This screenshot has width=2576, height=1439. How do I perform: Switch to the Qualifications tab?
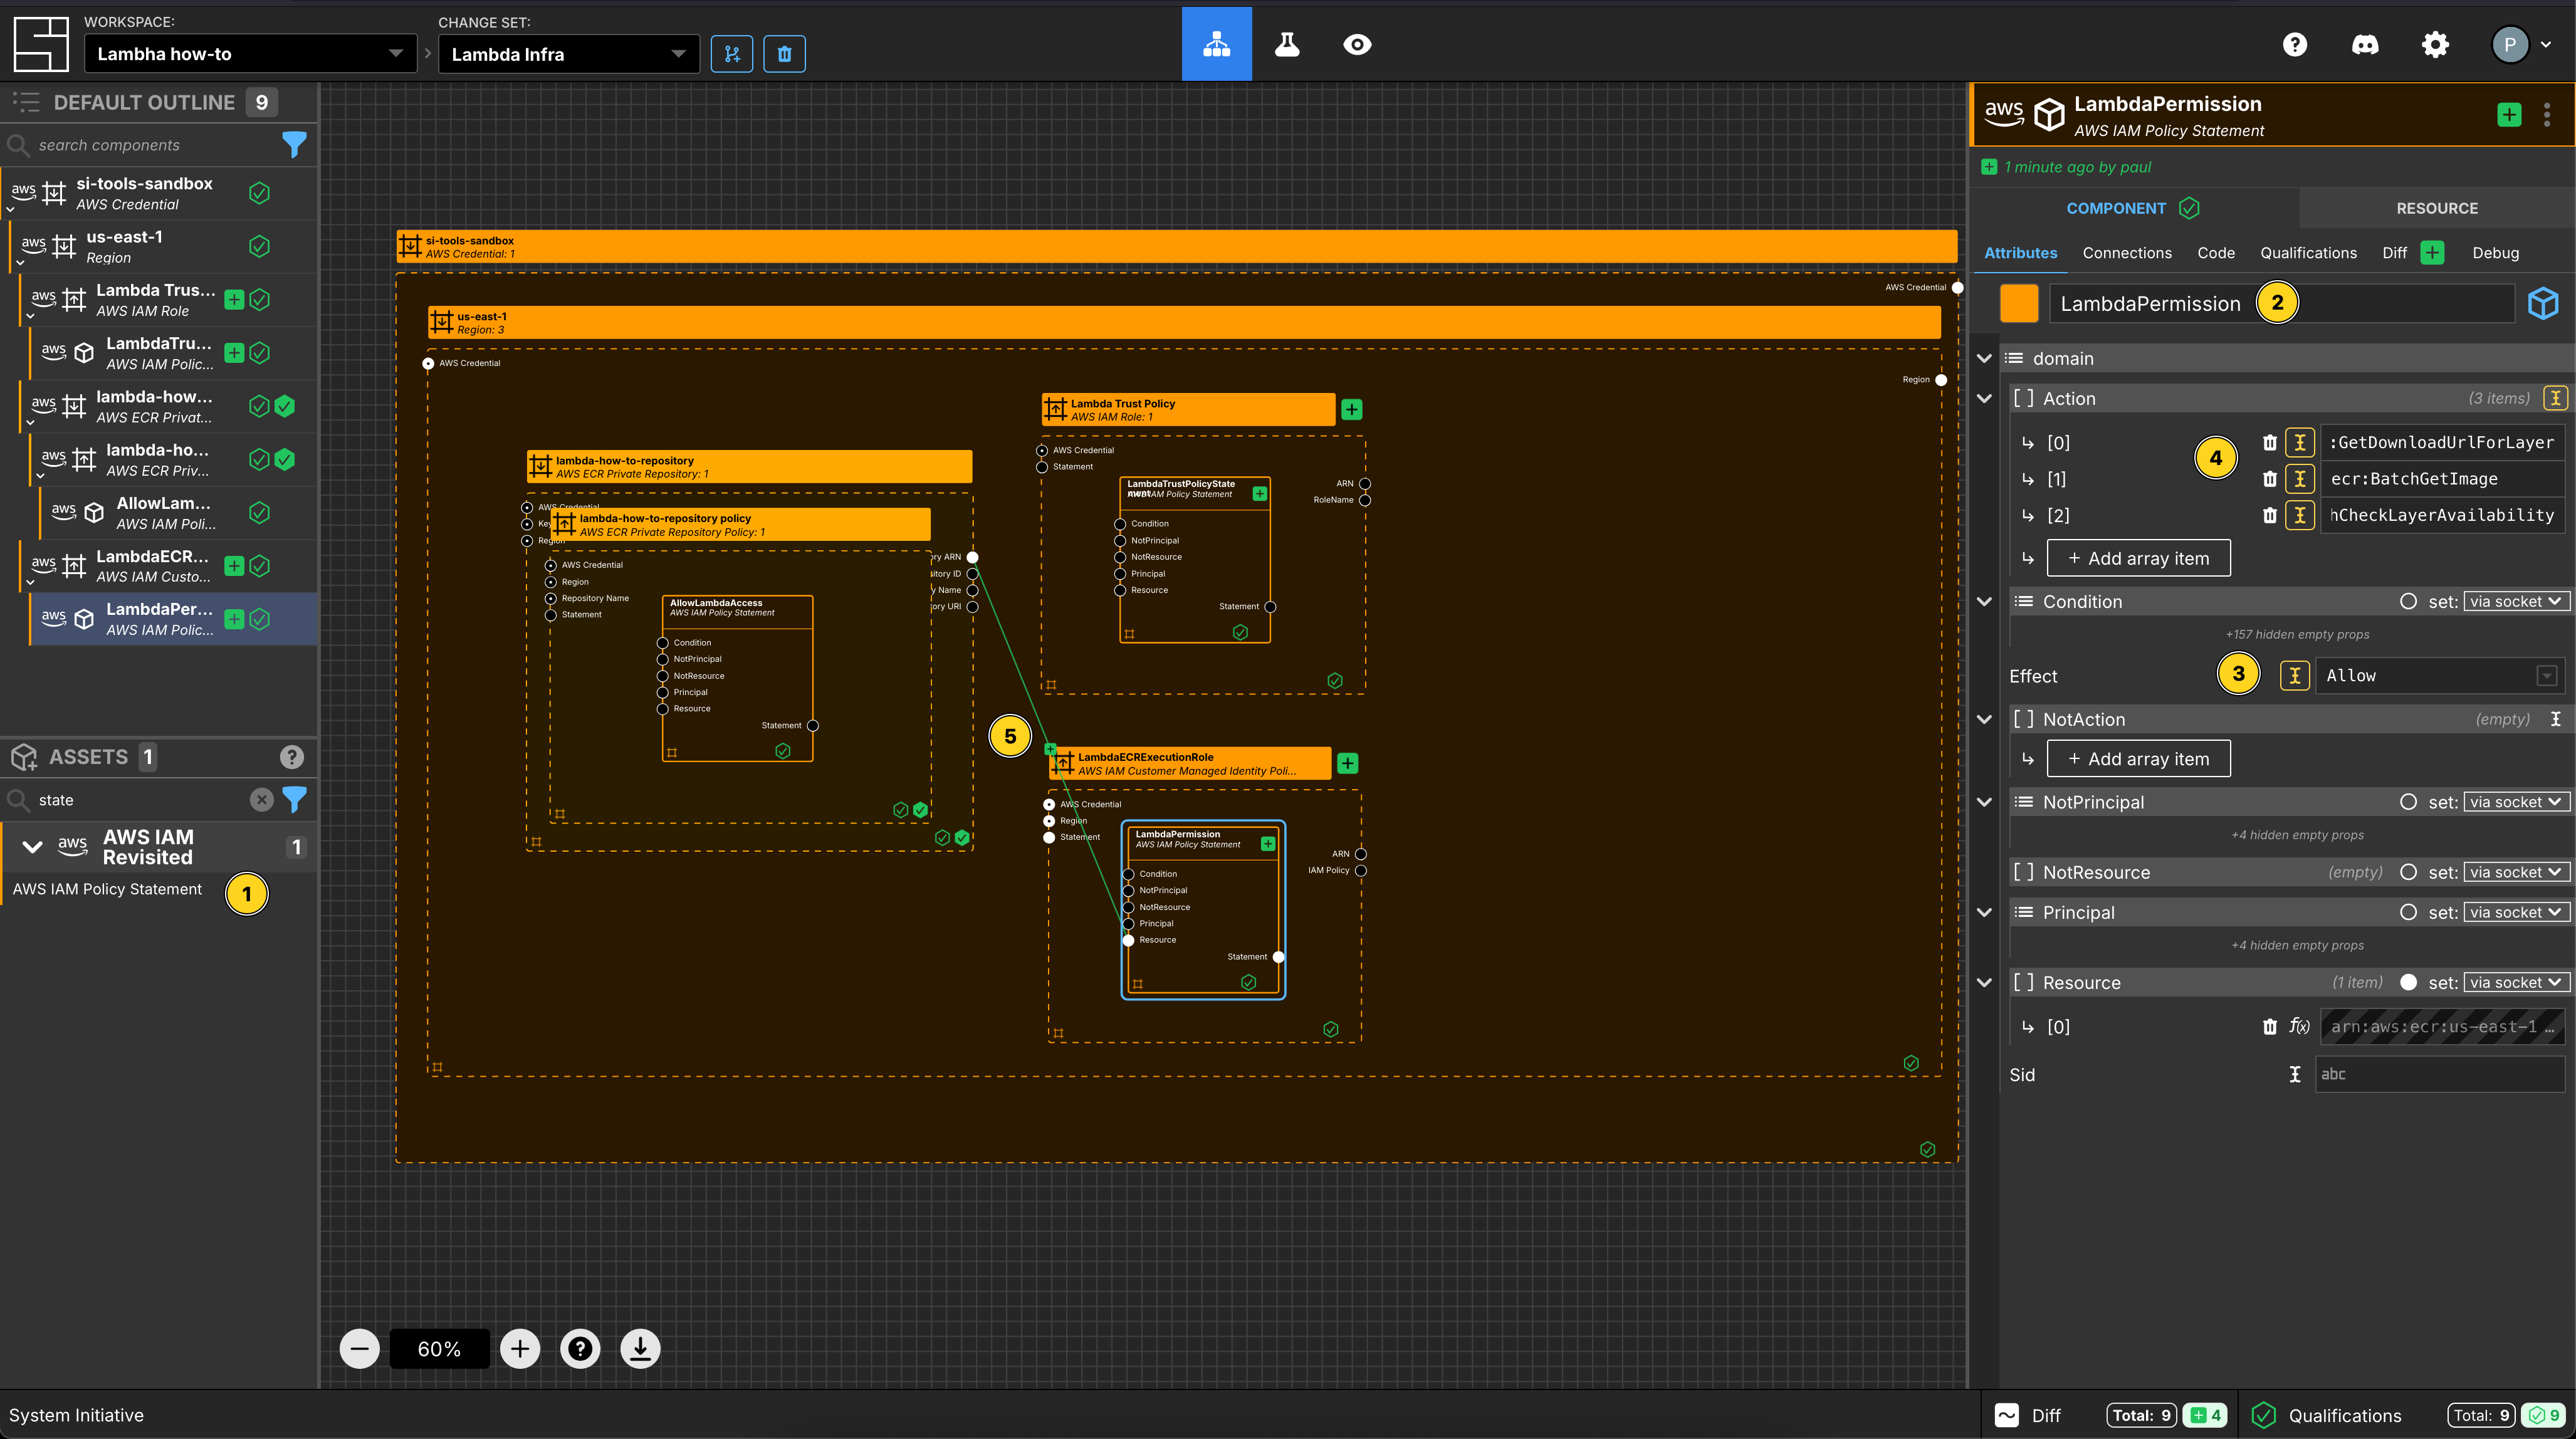[x=2308, y=253]
